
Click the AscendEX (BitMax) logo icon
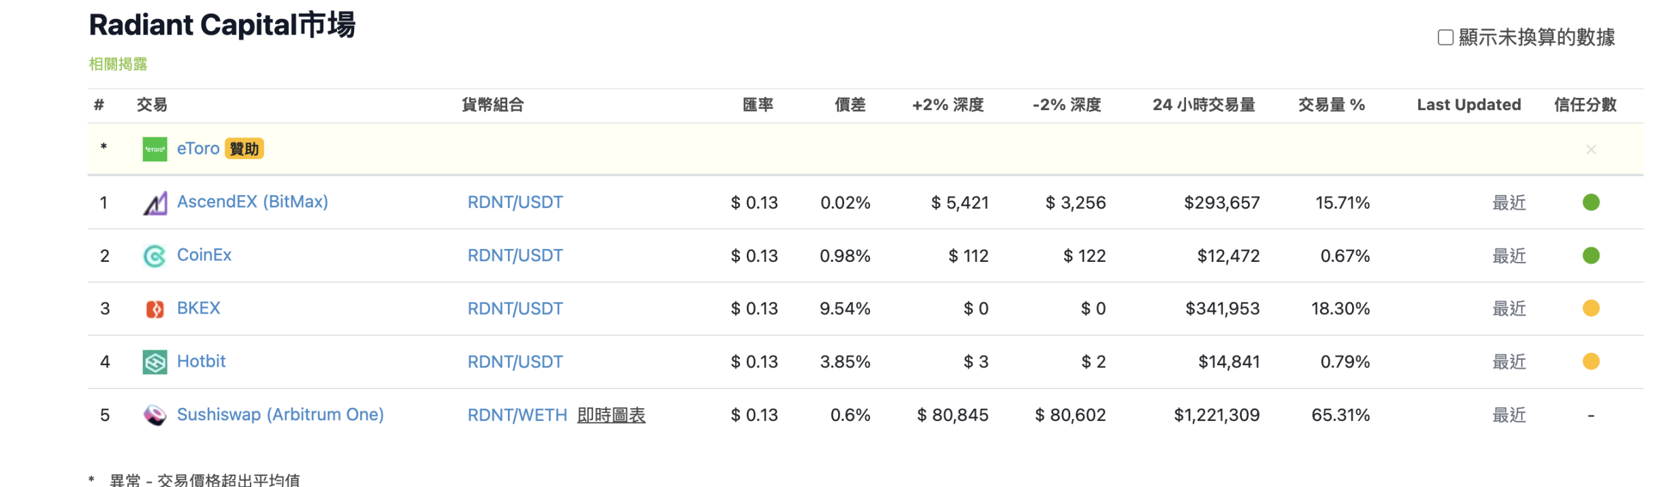155,203
